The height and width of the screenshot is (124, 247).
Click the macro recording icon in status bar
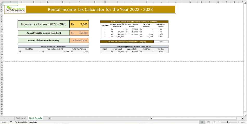click(11, 122)
